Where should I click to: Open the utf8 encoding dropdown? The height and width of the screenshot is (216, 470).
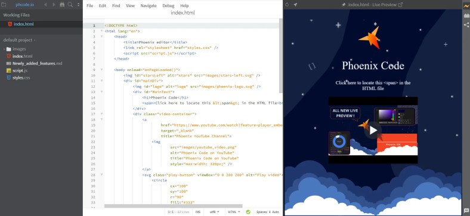click(214, 212)
